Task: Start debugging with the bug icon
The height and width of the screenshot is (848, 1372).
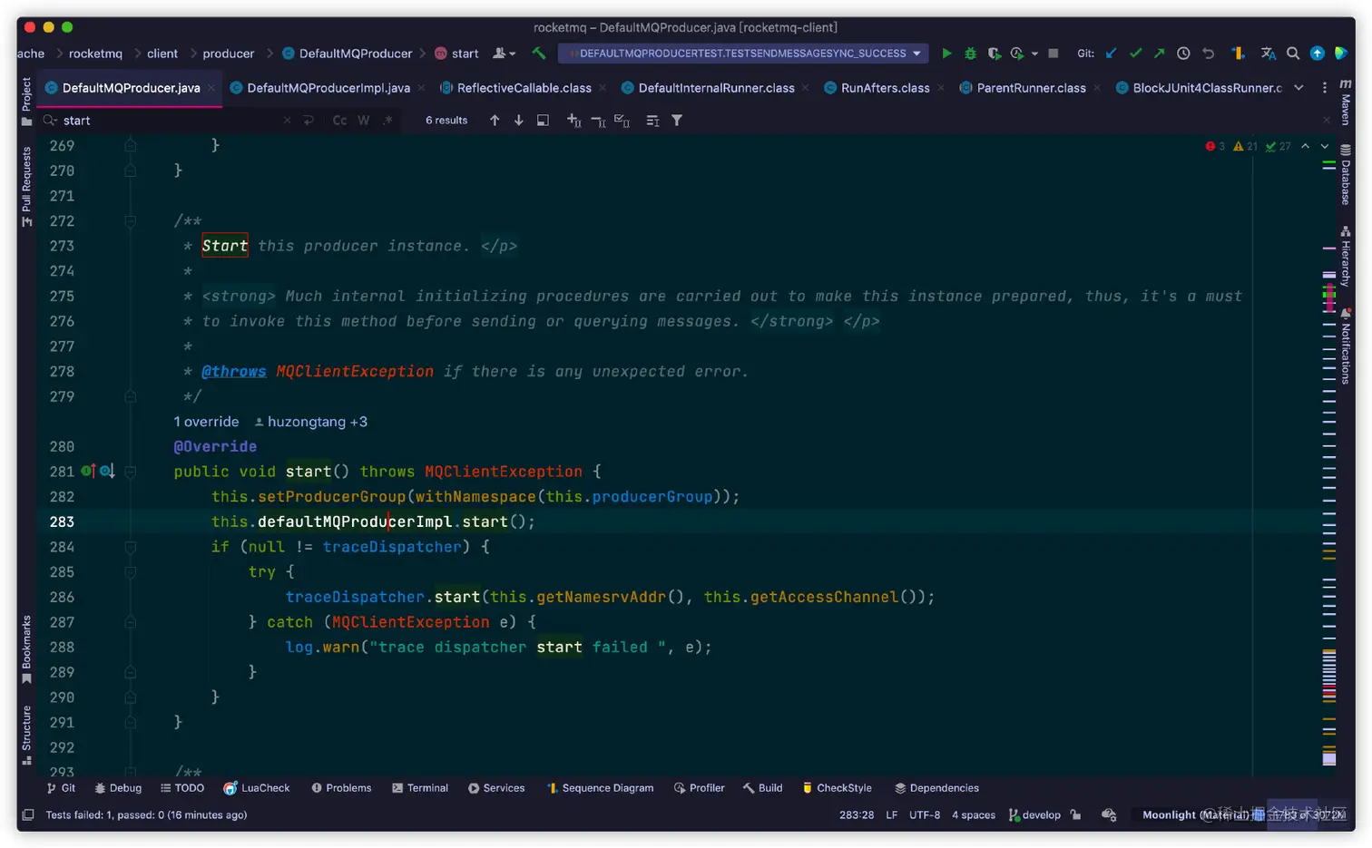Action: (970, 54)
